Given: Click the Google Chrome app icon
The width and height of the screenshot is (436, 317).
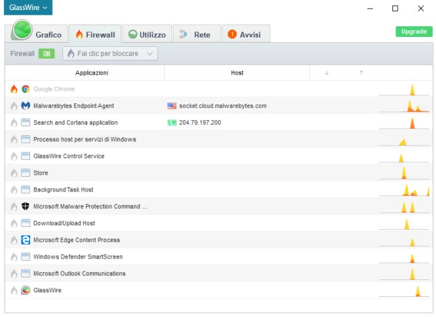Looking at the screenshot, I should click(25, 89).
